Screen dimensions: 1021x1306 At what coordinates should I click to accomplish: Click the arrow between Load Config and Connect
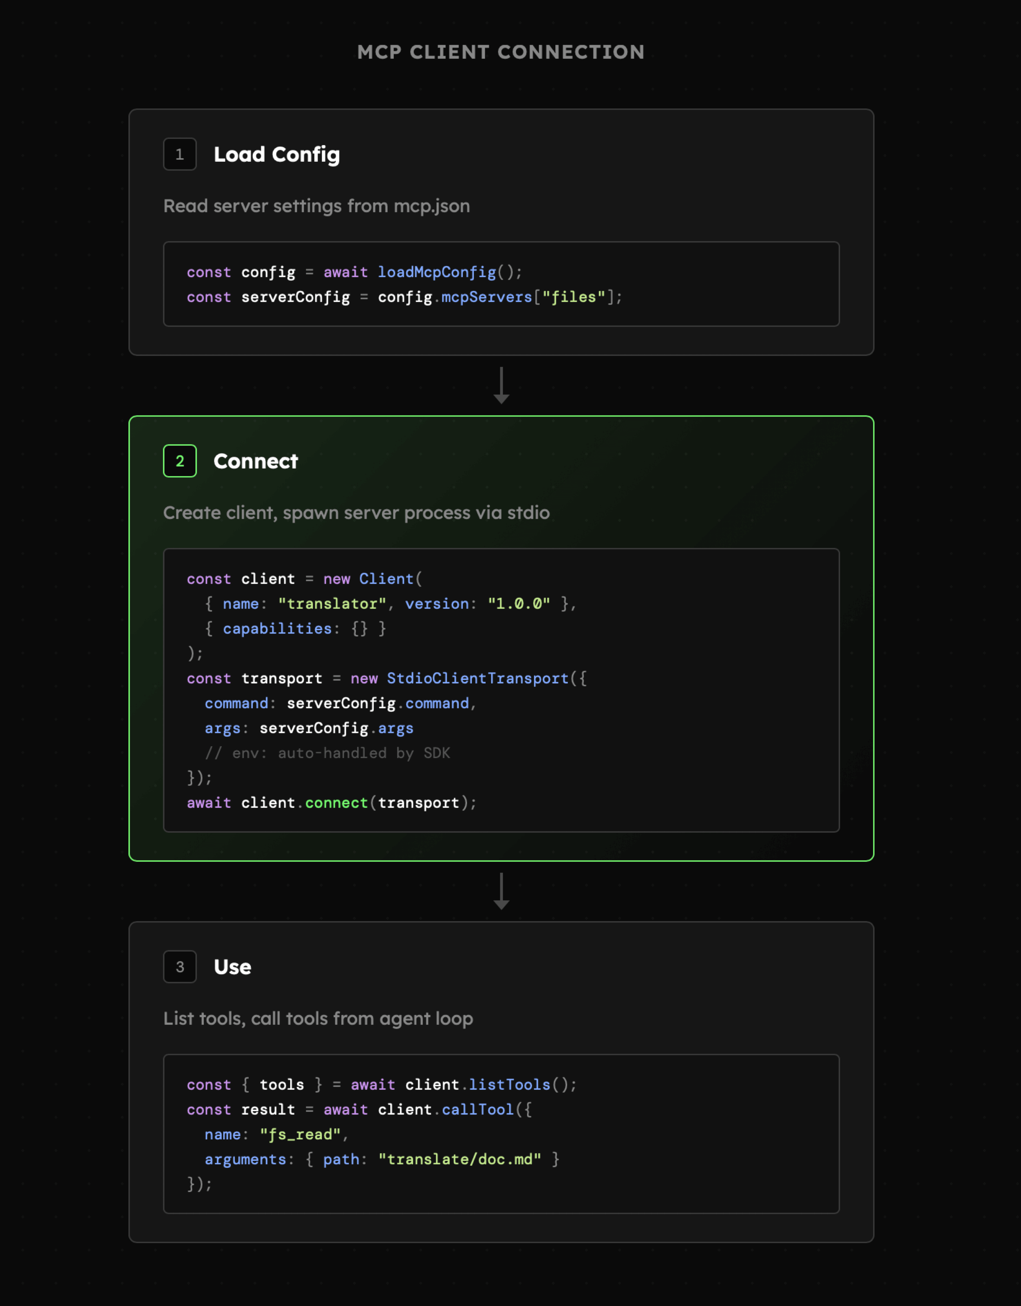501,386
